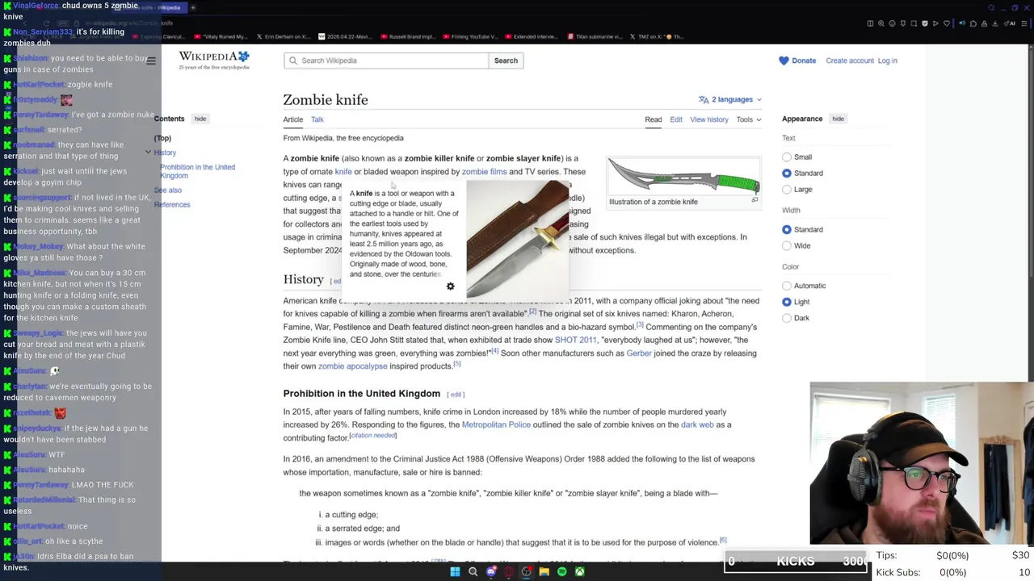The height and width of the screenshot is (581, 1034).
Task: Select Wide width option
Action: (787, 245)
